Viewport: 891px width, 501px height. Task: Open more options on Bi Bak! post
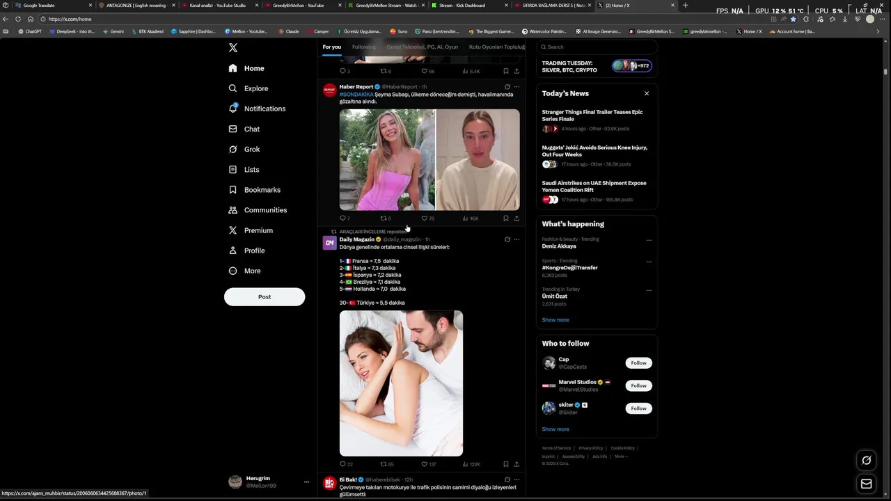click(x=517, y=479)
